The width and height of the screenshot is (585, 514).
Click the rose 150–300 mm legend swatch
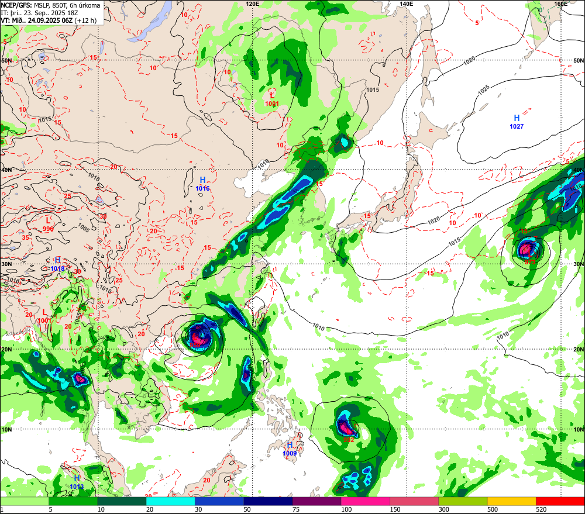[x=414, y=501]
